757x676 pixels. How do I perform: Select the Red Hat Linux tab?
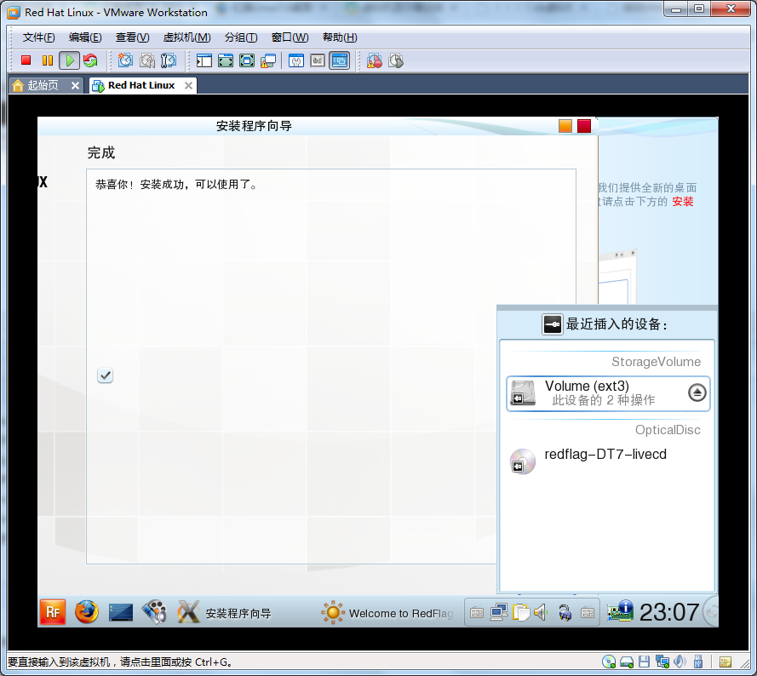tap(141, 85)
